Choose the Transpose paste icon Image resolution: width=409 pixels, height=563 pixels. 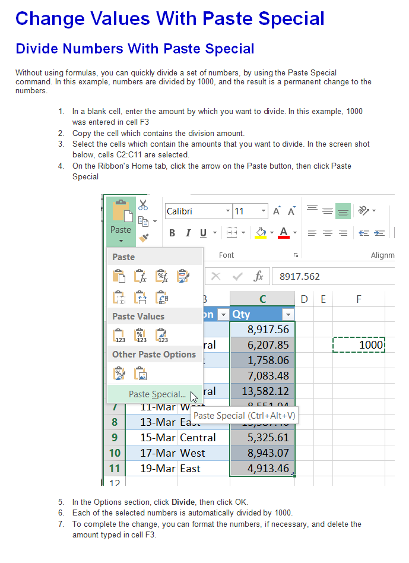[x=161, y=298]
